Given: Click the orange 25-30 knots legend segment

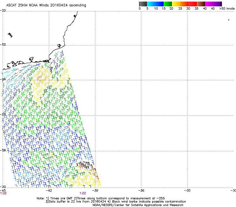Looking at the screenshot, I should tap(184, 4).
